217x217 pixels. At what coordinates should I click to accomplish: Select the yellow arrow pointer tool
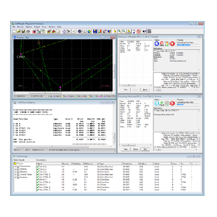[115, 31]
